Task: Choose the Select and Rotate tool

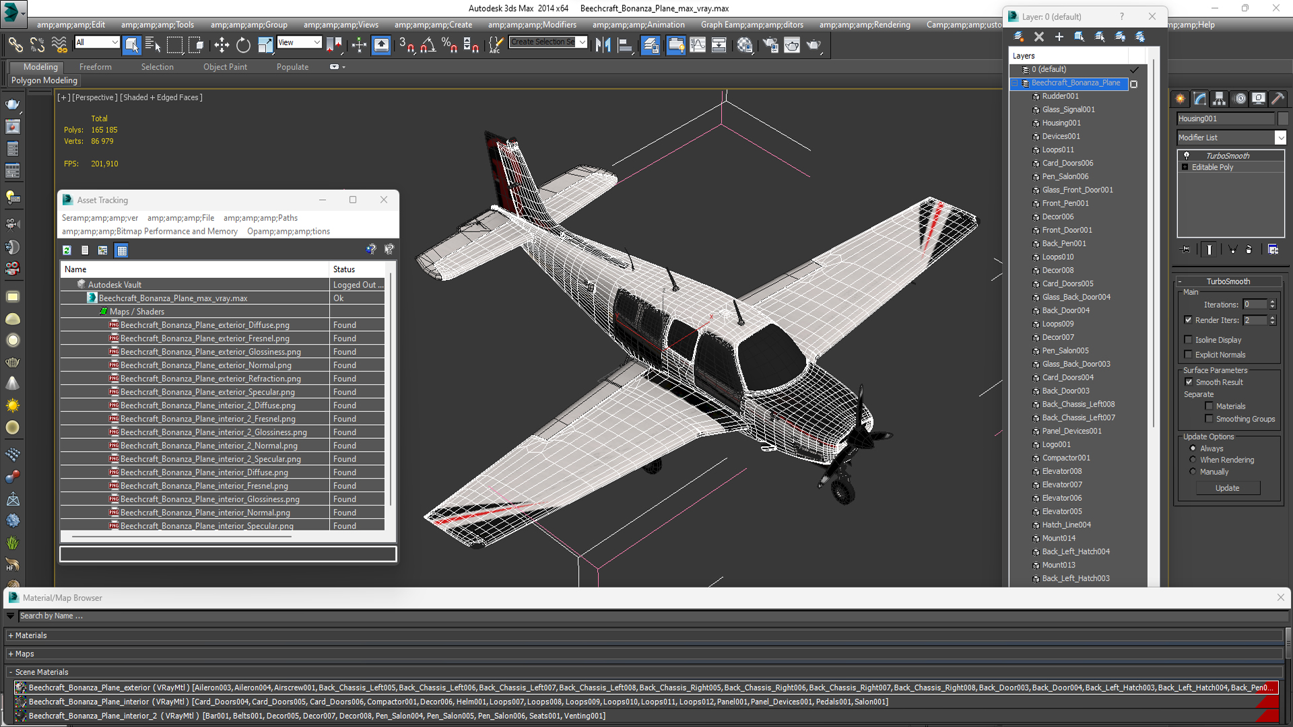Action: point(243,45)
